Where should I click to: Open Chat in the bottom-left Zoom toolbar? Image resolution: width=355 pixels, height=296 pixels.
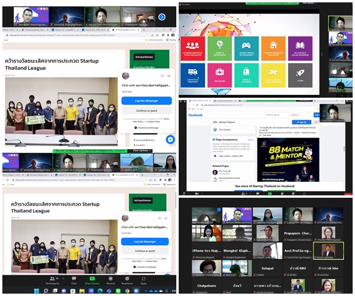74,281
